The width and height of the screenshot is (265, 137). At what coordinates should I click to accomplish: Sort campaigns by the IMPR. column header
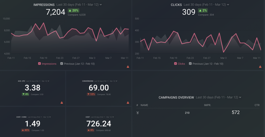pyautogui.click(x=207, y=105)
